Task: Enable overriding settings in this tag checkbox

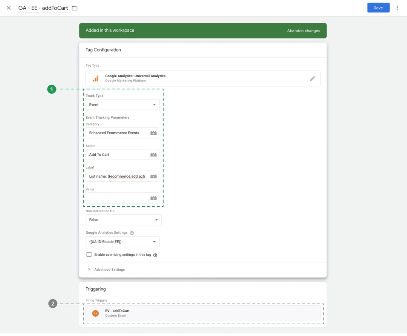Action: click(89, 255)
